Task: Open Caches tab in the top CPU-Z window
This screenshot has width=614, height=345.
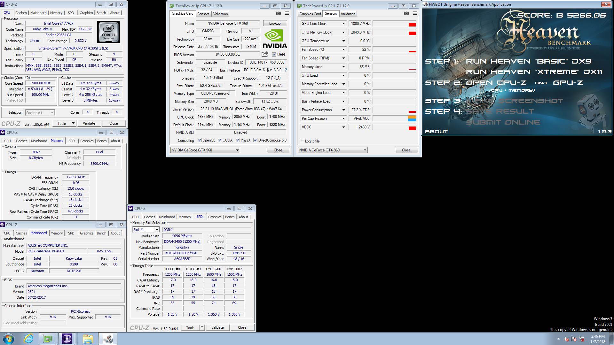Action: pos(21,13)
